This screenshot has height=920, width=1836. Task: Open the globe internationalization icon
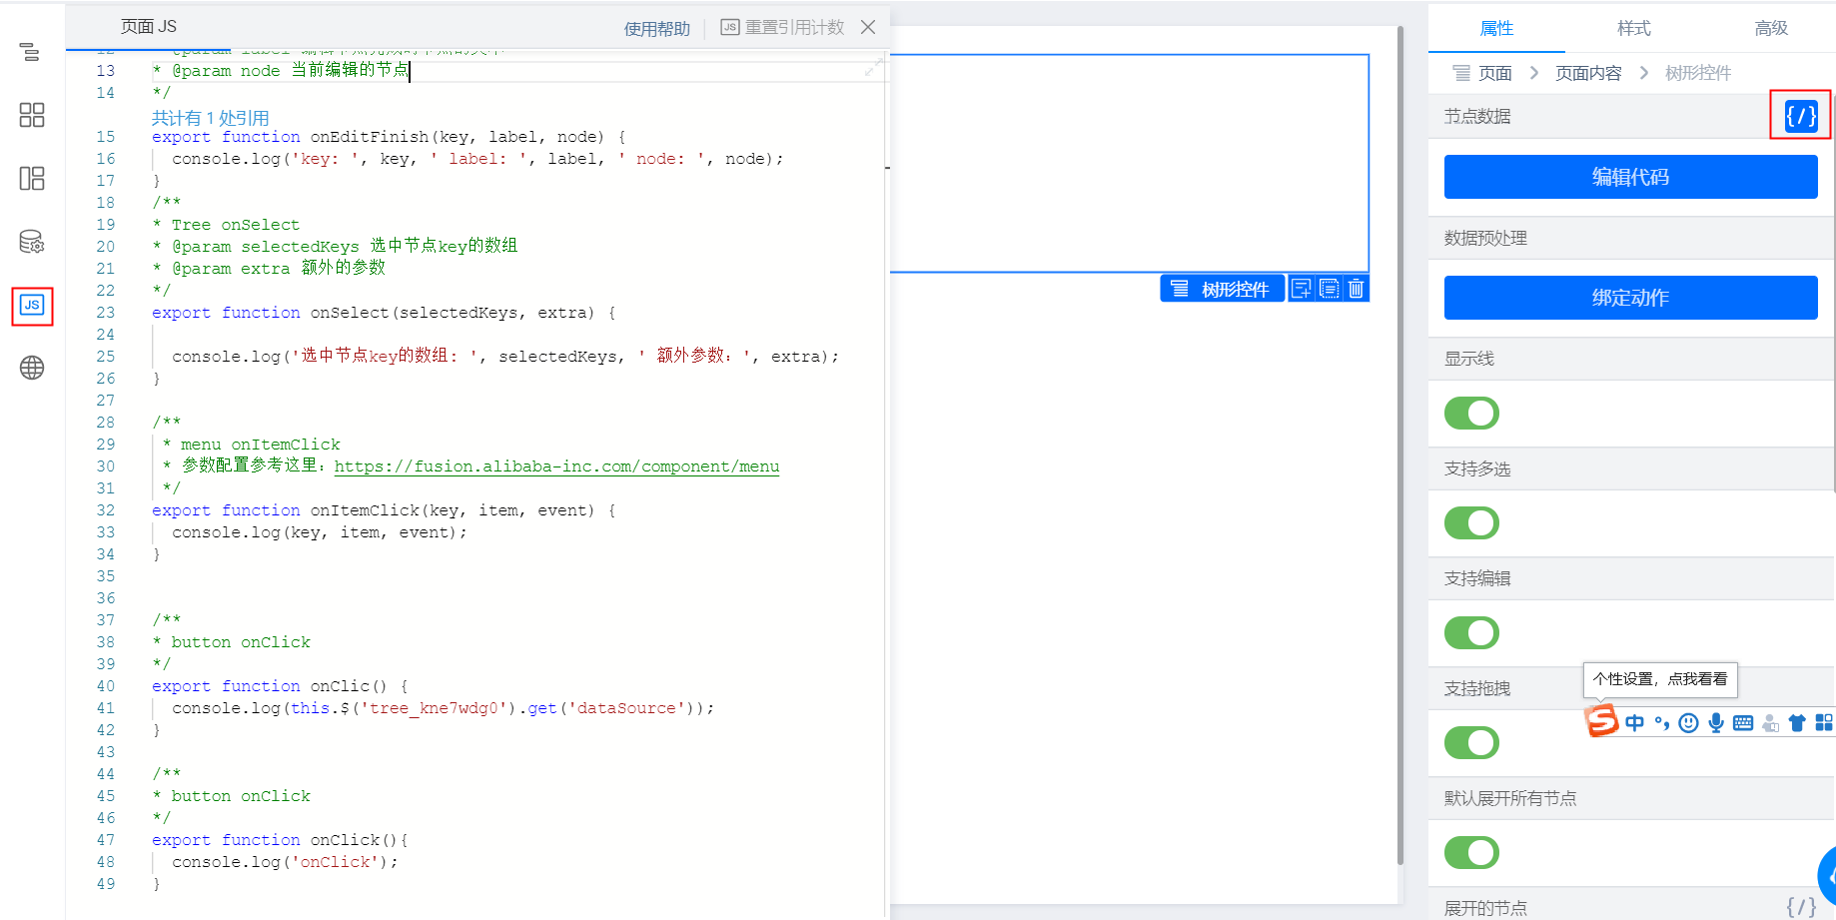32,368
